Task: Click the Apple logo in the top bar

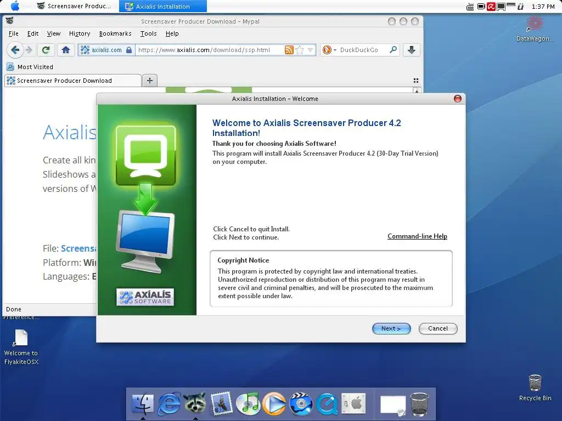Action: tap(15, 6)
